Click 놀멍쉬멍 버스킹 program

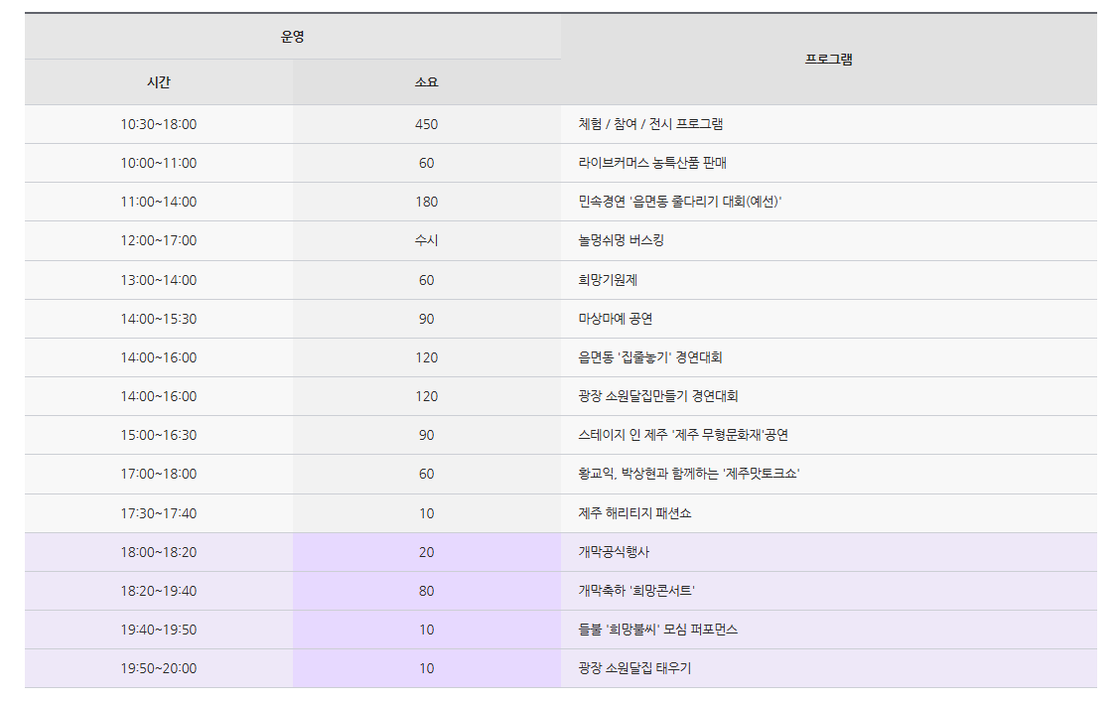pos(621,240)
